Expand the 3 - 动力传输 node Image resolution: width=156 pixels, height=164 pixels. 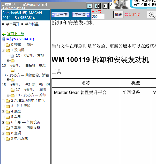pos(3,106)
